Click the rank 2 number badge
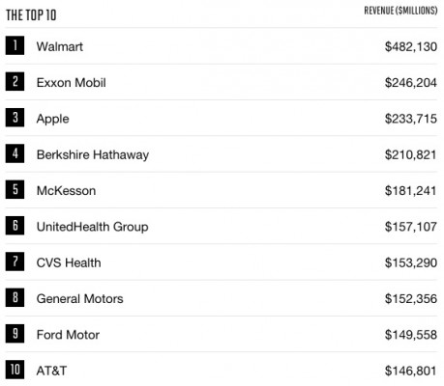 tap(15, 81)
